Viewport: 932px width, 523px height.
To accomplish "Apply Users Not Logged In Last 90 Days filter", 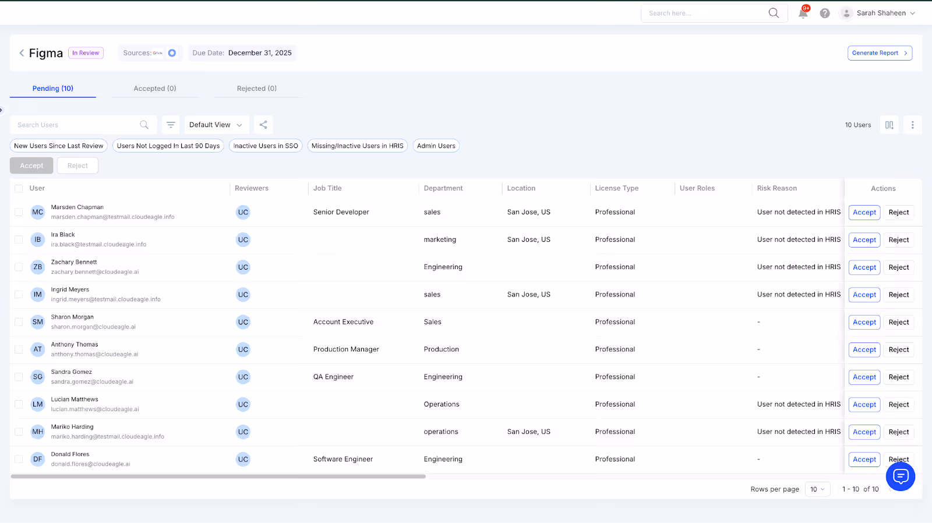I will (x=168, y=146).
